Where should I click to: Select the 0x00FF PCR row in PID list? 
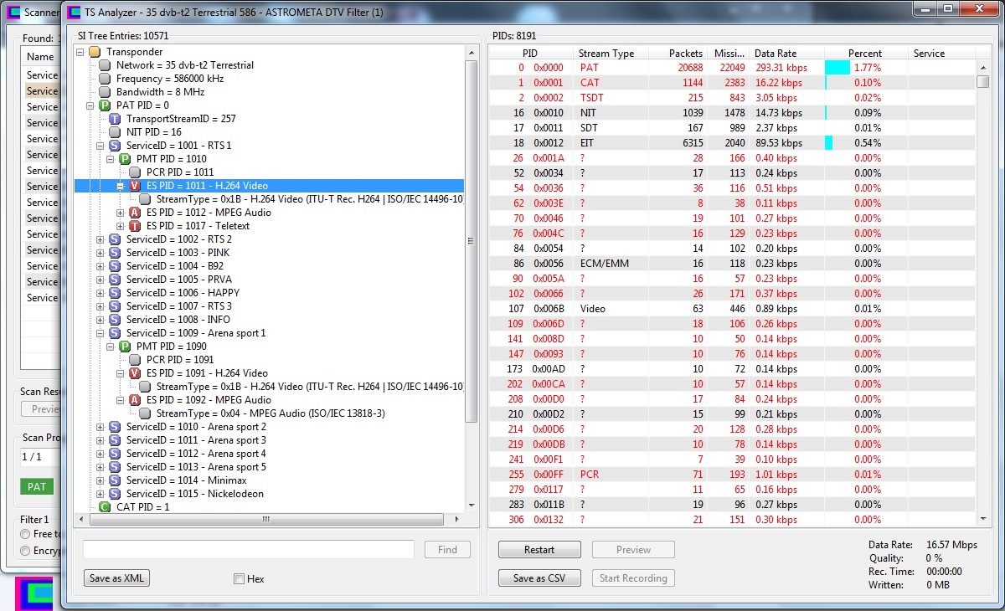[732, 475]
